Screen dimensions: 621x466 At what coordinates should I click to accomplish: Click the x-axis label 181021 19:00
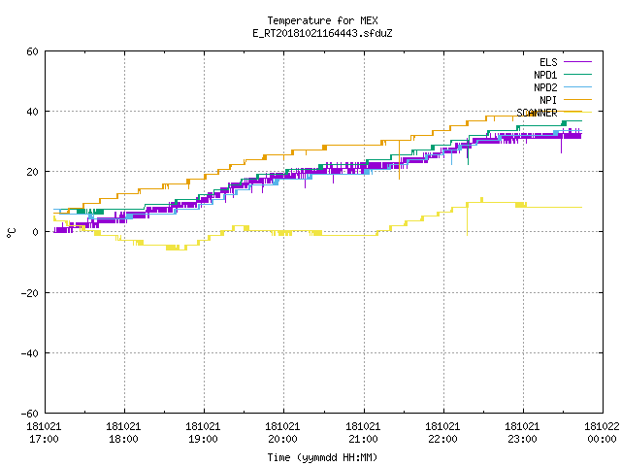pyautogui.click(x=203, y=433)
